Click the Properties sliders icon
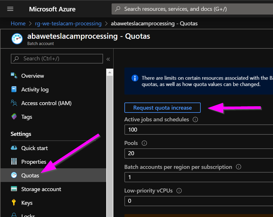The width and height of the screenshot is (273, 217). 14,161
